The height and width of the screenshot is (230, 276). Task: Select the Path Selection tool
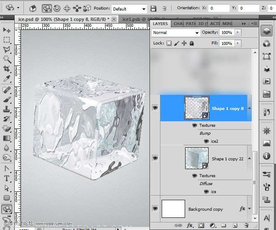coord(7,188)
